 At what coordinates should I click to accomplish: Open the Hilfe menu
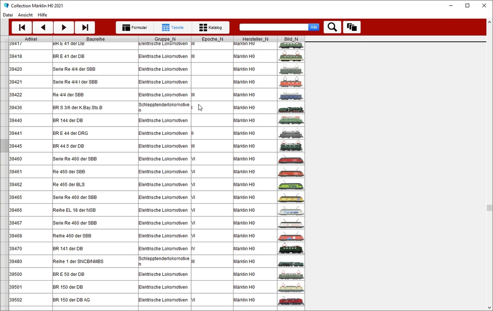tap(42, 15)
